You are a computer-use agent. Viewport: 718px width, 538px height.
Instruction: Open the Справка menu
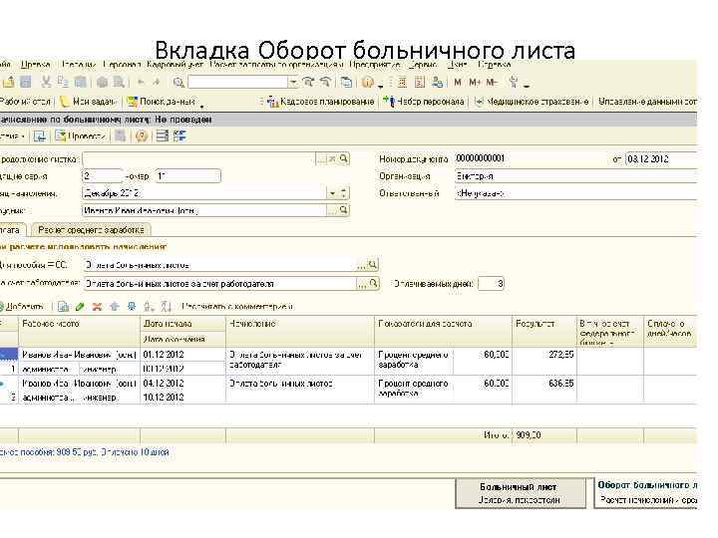tap(495, 65)
